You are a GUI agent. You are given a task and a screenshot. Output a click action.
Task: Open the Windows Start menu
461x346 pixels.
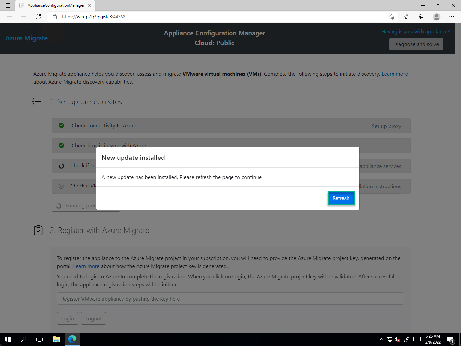tap(8, 339)
